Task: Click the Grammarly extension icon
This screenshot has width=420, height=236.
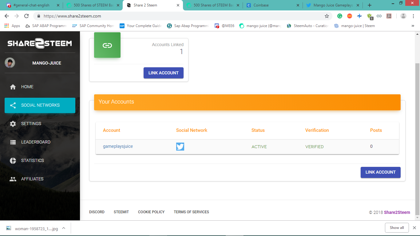Action: pos(340,16)
